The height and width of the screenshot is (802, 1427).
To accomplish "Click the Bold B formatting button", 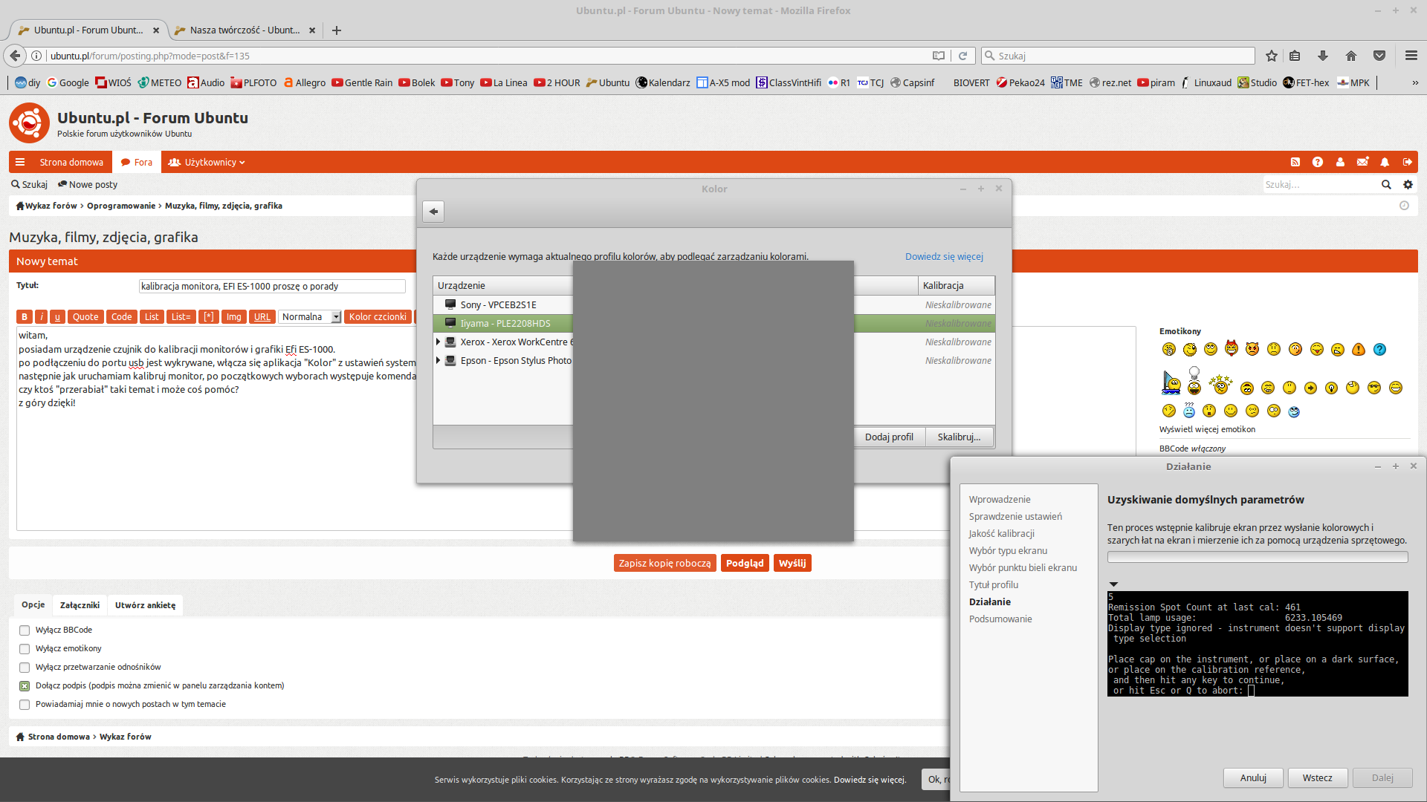I will (25, 316).
